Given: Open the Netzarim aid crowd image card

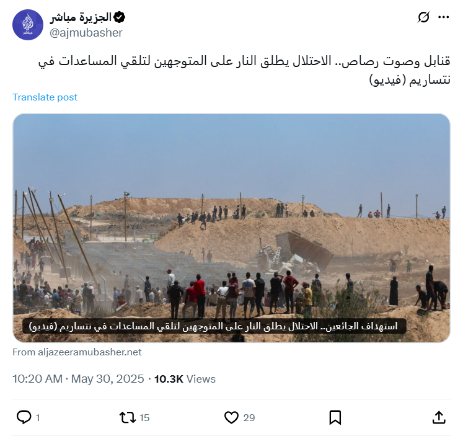Looking at the screenshot, I should (x=232, y=228).
